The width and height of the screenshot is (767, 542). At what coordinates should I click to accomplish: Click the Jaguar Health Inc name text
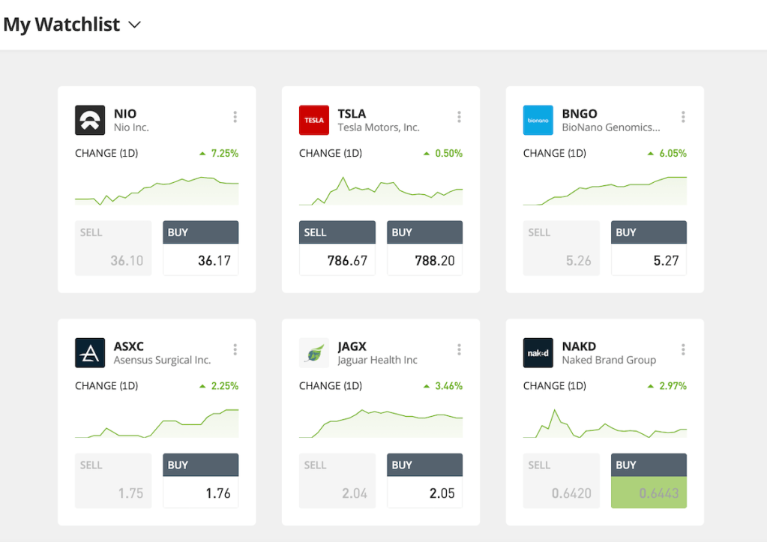377,360
